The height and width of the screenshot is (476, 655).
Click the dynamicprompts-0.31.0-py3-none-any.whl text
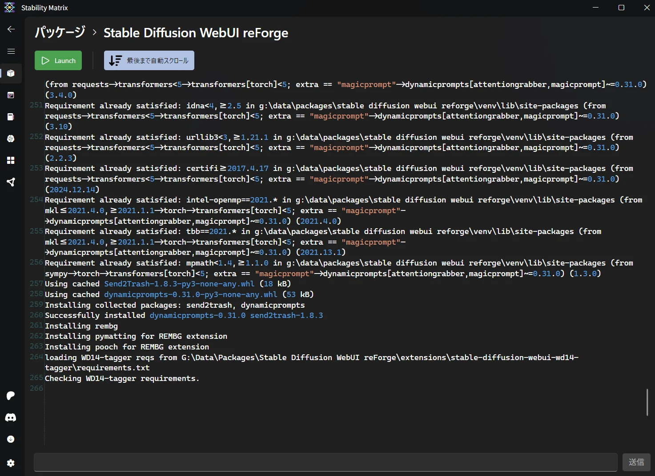click(x=191, y=294)
